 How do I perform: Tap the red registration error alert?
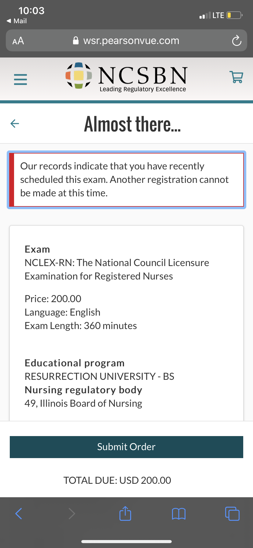point(127,180)
